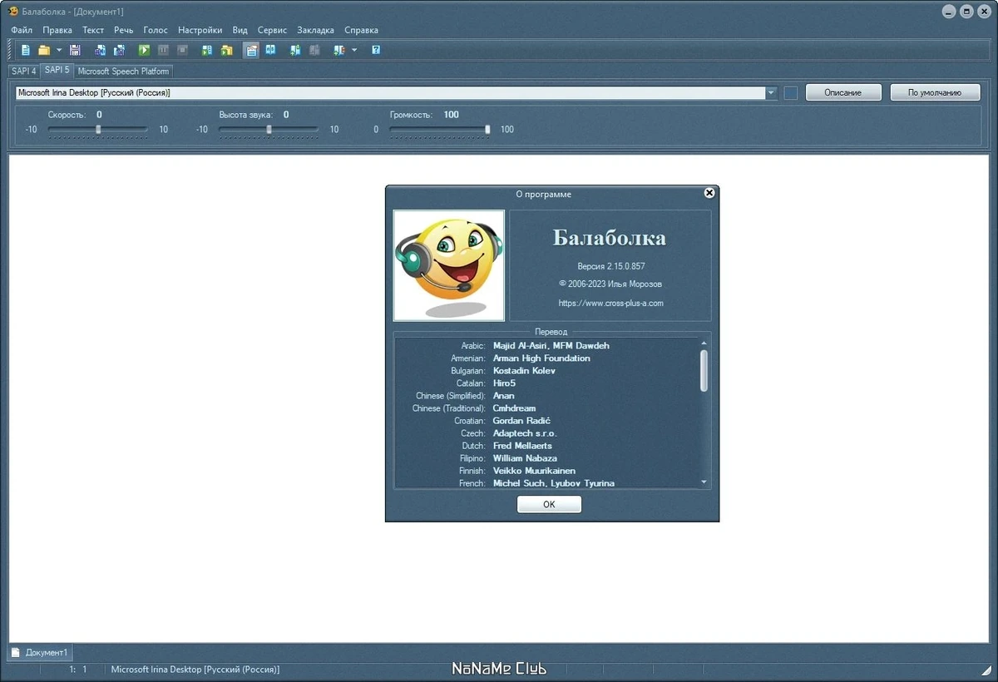998x682 pixels.
Task: Open the Сервис menu
Action: 272,30
